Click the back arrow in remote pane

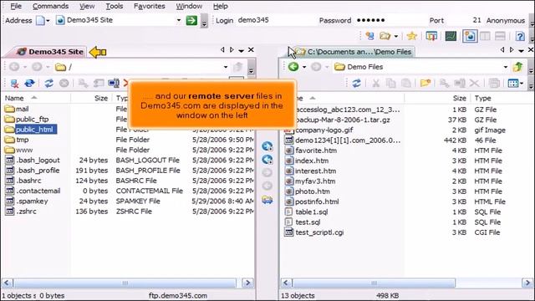pyautogui.click(x=14, y=67)
